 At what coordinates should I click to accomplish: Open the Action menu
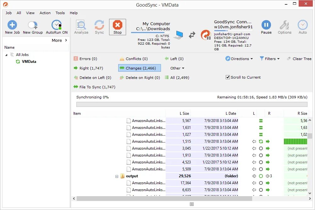coord(45,13)
